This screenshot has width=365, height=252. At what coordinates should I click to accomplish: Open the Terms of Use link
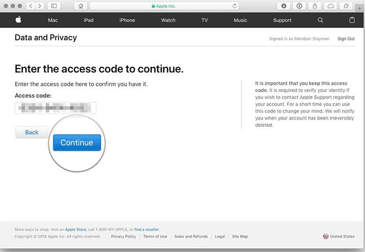tap(155, 236)
